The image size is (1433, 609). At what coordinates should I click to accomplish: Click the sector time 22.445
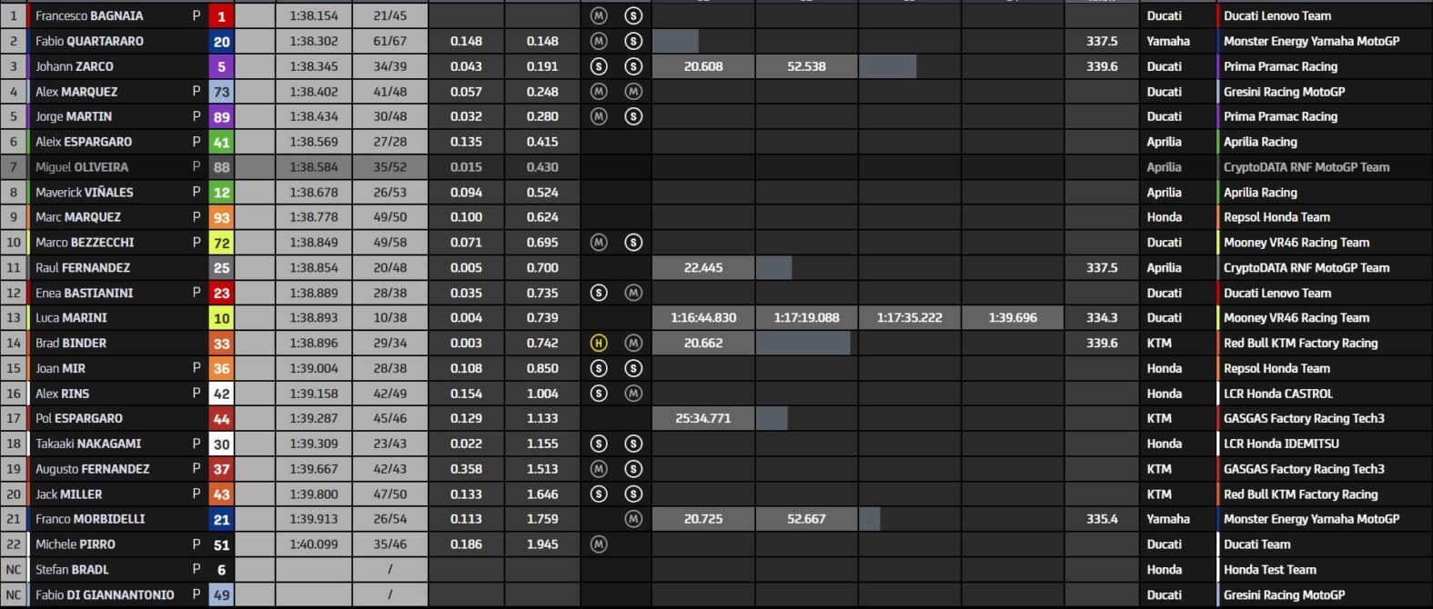click(x=703, y=268)
